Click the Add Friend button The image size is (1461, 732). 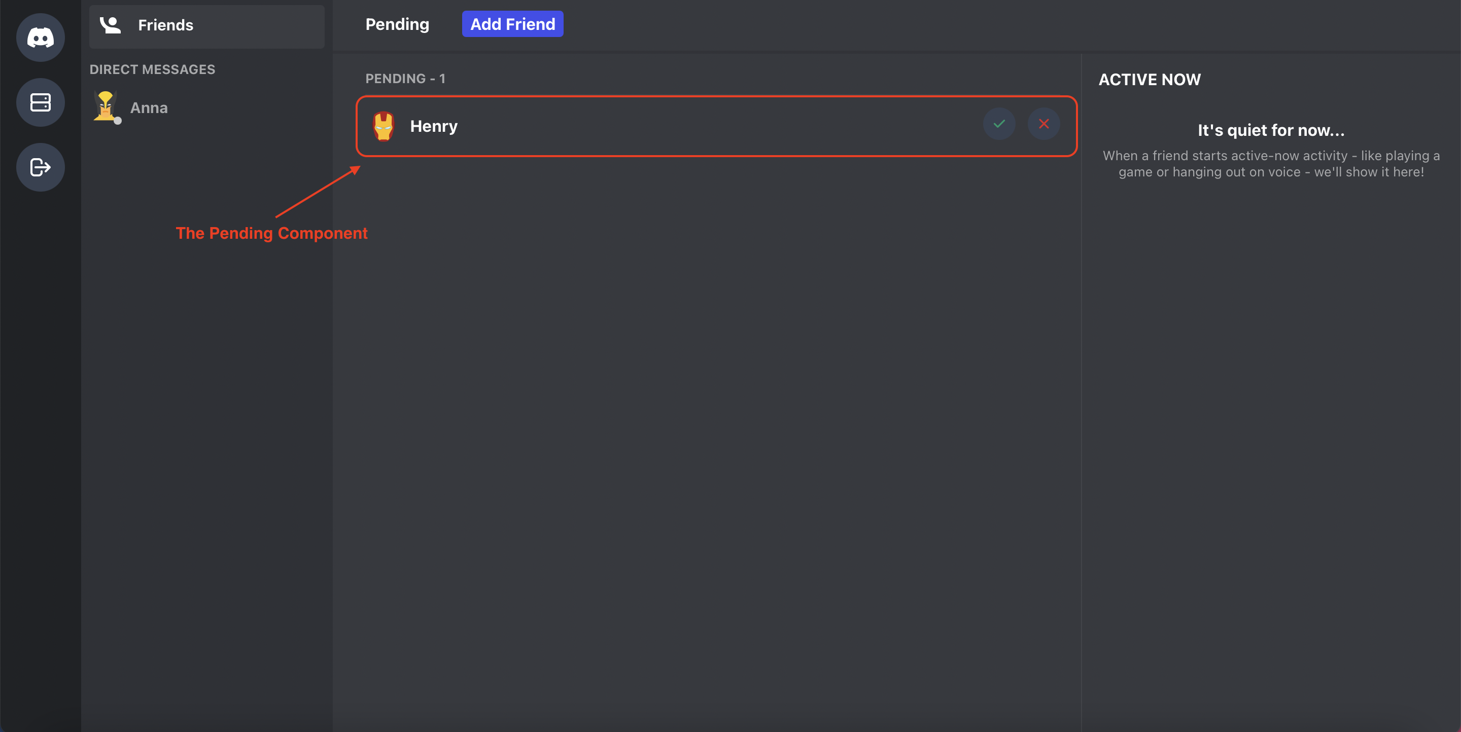coord(512,24)
